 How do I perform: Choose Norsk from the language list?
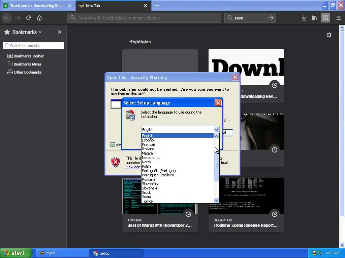pyautogui.click(x=177, y=162)
